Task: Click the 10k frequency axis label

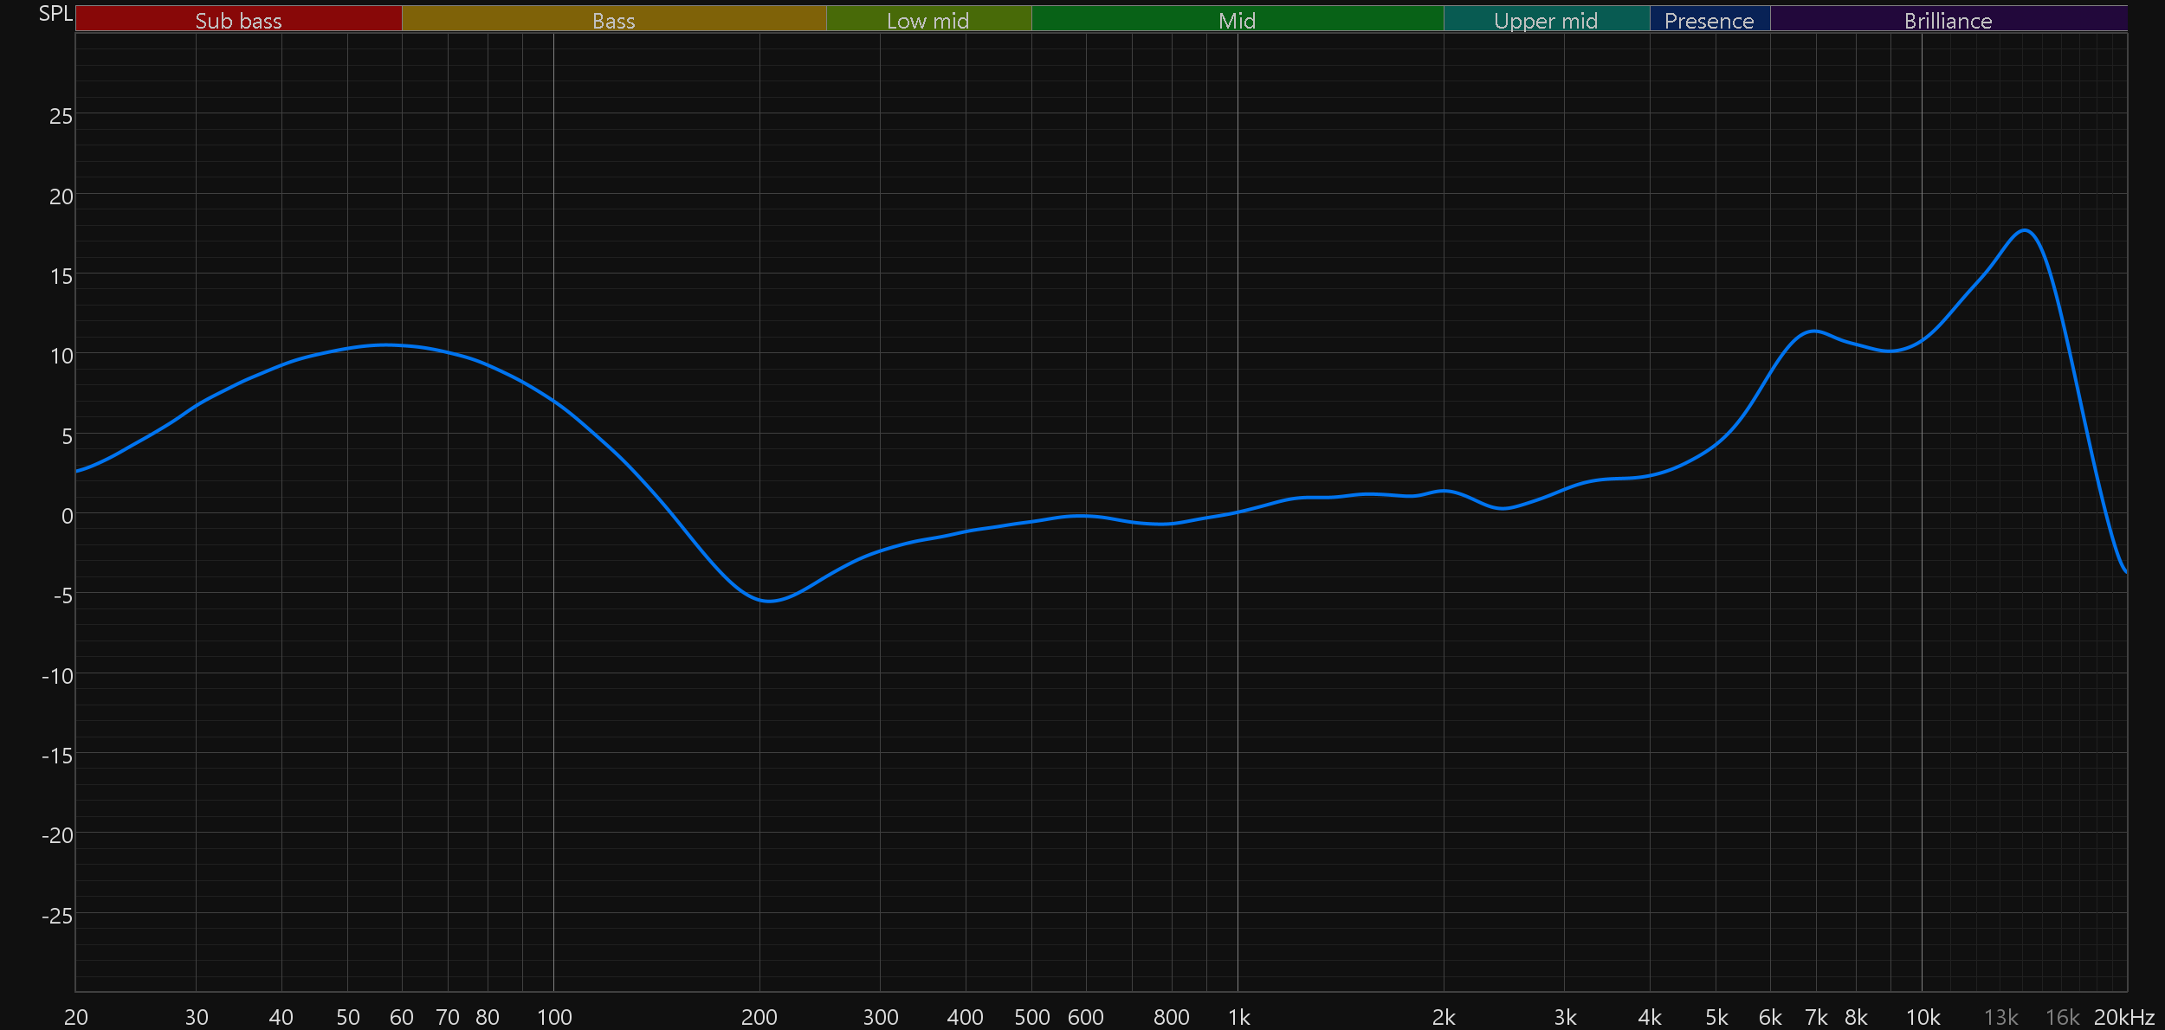Action: pyautogui.click(x=1923, y=1017)
